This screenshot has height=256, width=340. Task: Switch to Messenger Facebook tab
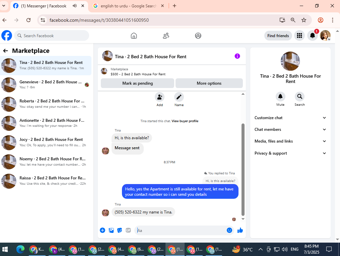tap(43, 6)
